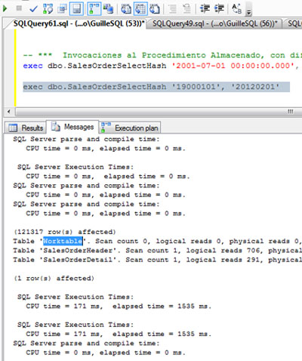Open the Execution plan tab
Viewport: 302px width, 361px height.
pyautogui.click(x=131, y=128)
